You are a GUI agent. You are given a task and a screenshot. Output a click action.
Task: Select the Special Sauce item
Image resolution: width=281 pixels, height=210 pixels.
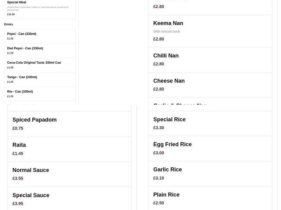coord(69,199)
